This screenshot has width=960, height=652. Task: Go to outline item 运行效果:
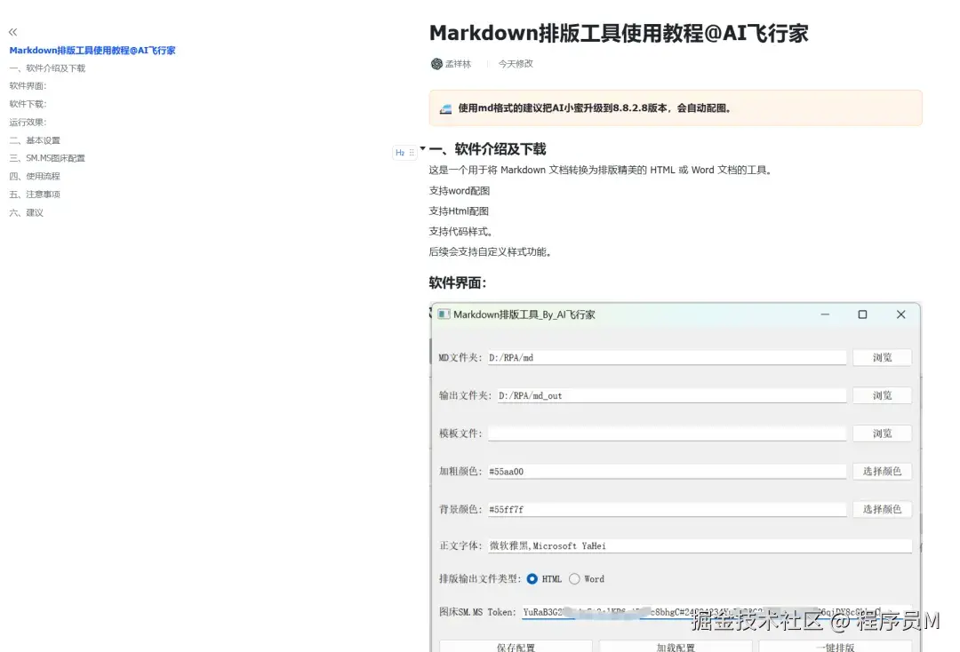coord(28,122)
